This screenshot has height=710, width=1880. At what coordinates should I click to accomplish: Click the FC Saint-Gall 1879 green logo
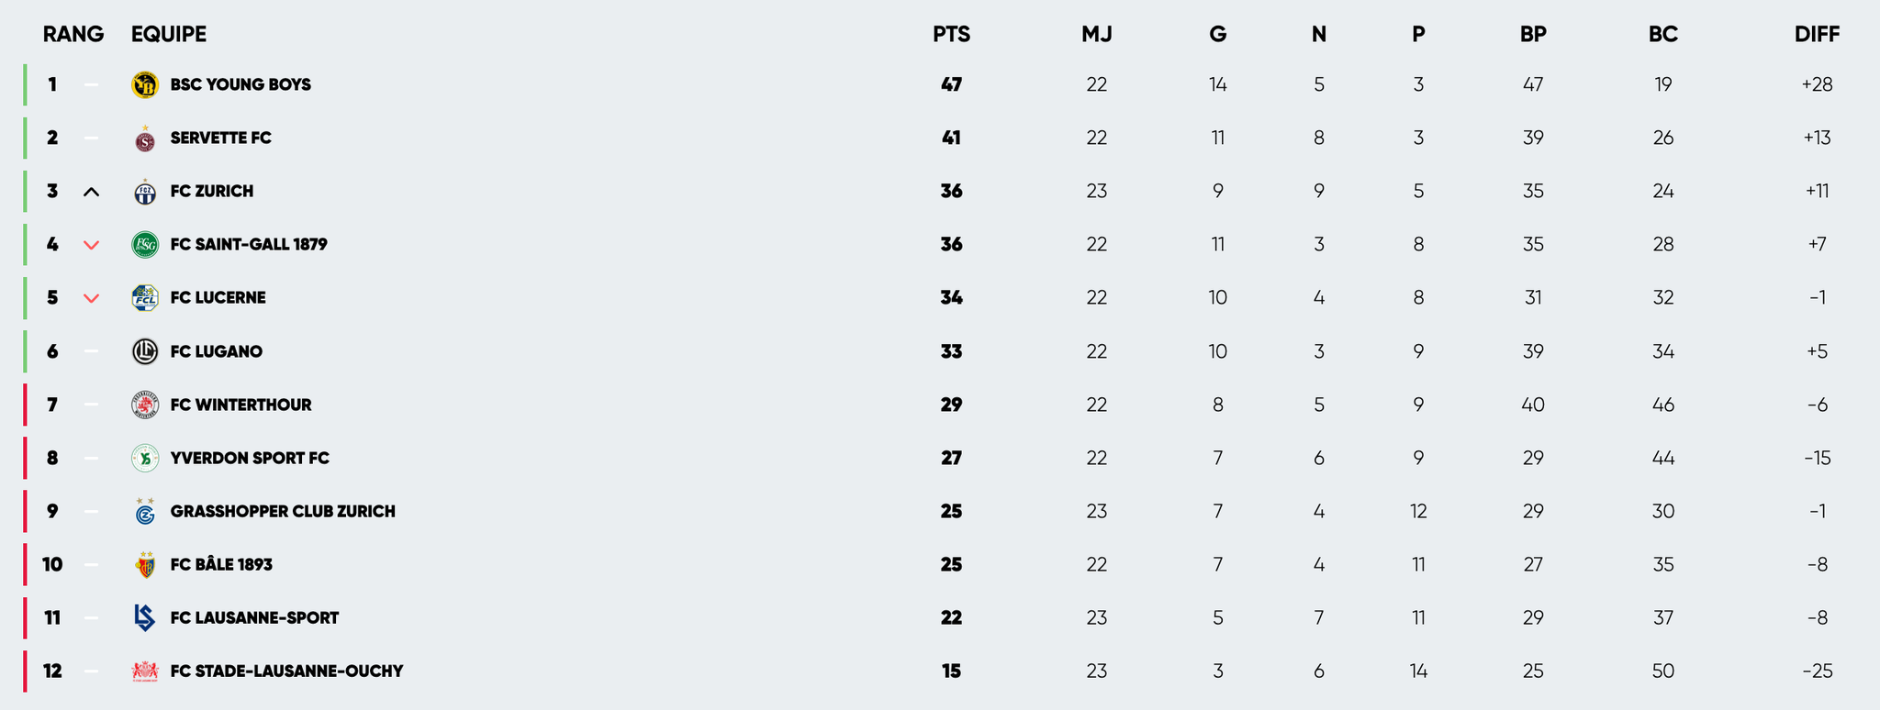click(145, 244)
